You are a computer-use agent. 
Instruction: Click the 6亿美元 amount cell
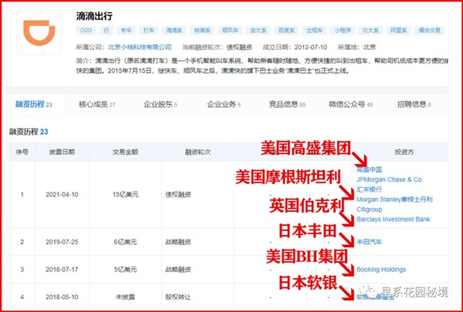click(x=126, y=242)
